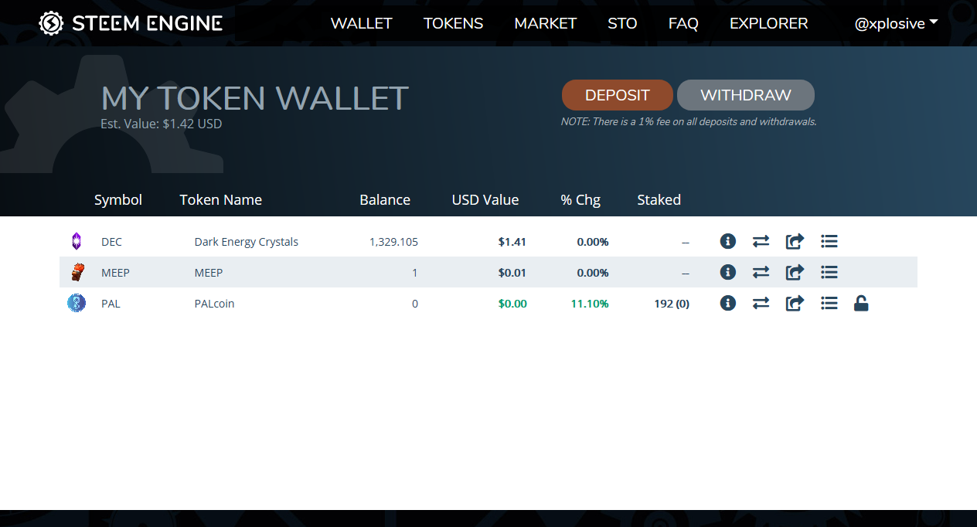Open the EXPLORER link in navbar
This screenshot has width=977, height=527.
pos(769,23)
